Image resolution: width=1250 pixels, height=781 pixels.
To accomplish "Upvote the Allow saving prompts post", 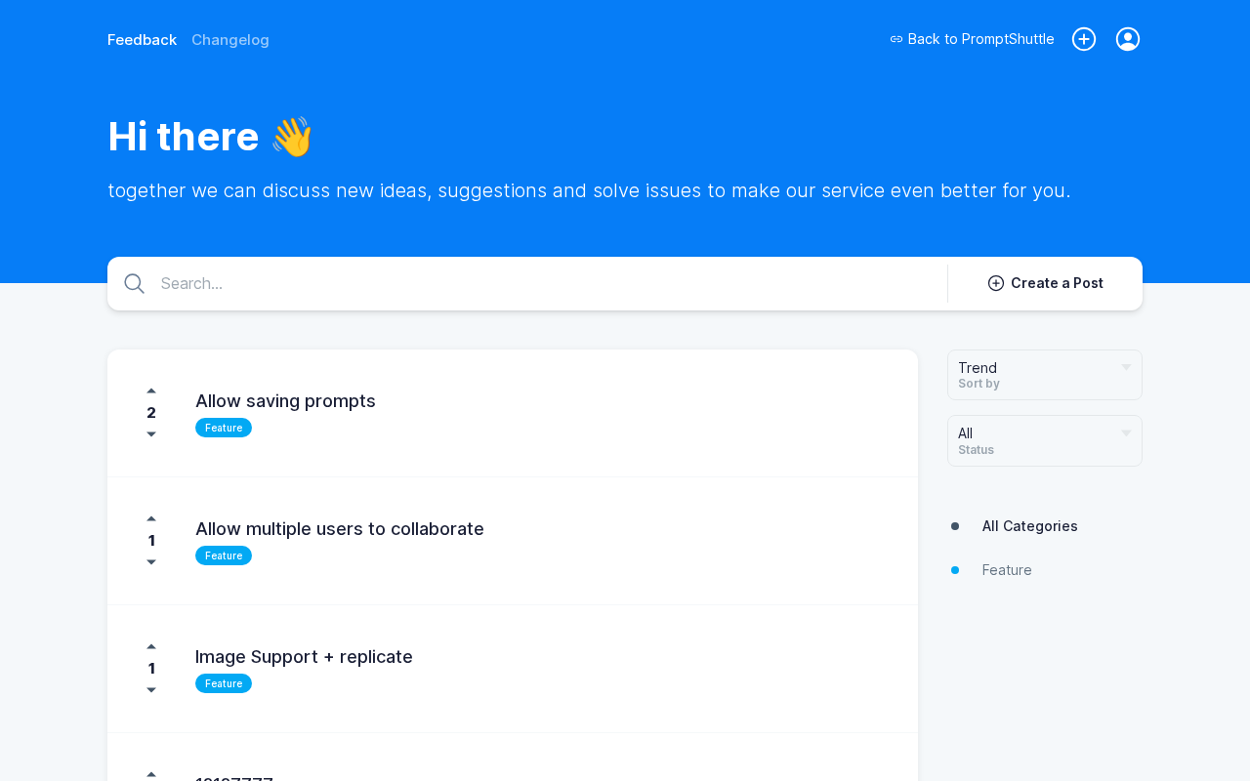I will (151, 390).
